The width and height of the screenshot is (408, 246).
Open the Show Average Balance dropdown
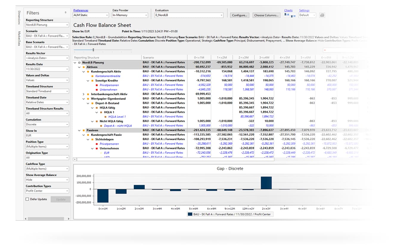coord(47,180)
